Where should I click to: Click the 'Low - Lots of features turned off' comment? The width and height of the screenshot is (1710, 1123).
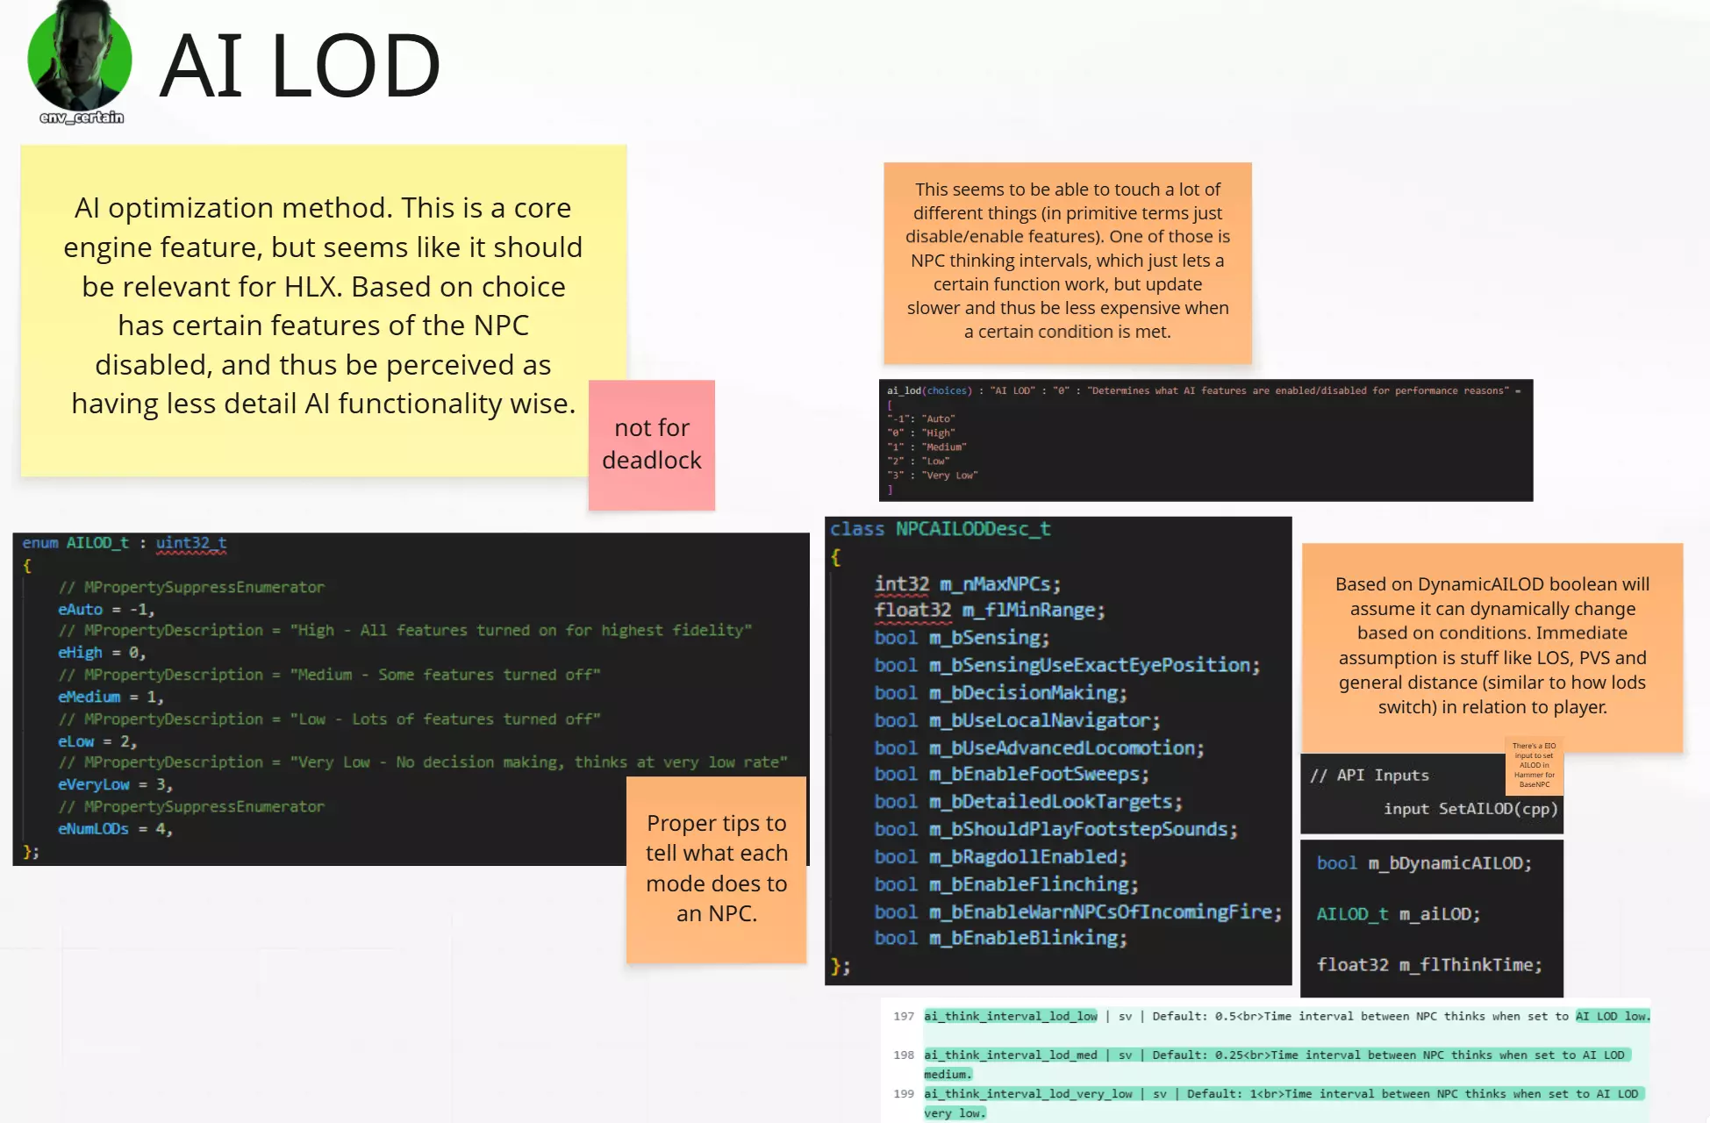[x=329, y=719]
